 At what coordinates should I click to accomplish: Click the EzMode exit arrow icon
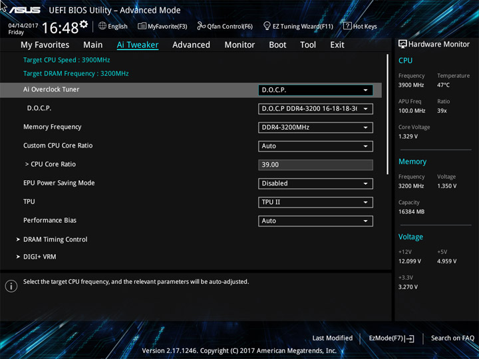(x=410, y=338)
